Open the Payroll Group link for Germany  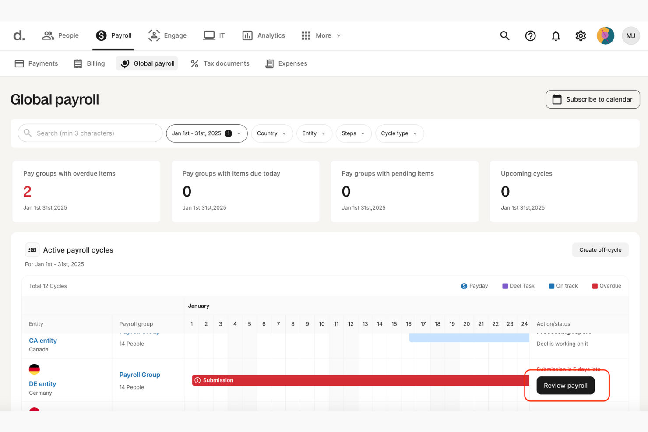(x=140, y=375)
